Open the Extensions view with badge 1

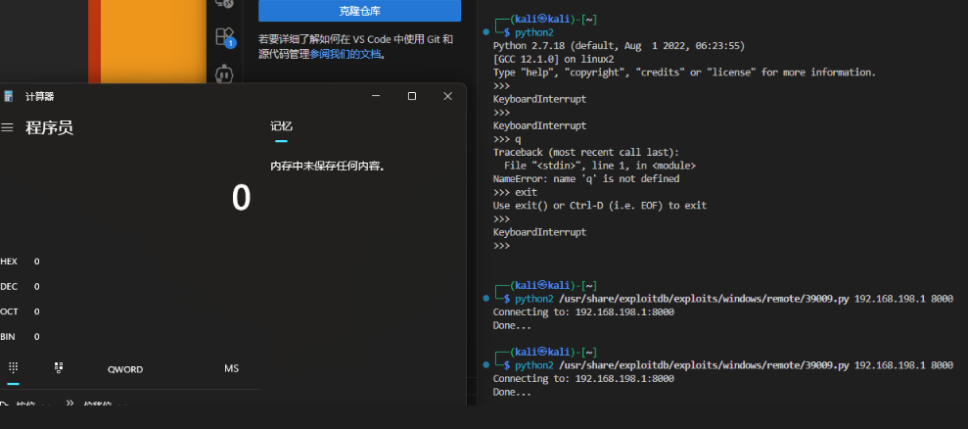pos(224,37)
